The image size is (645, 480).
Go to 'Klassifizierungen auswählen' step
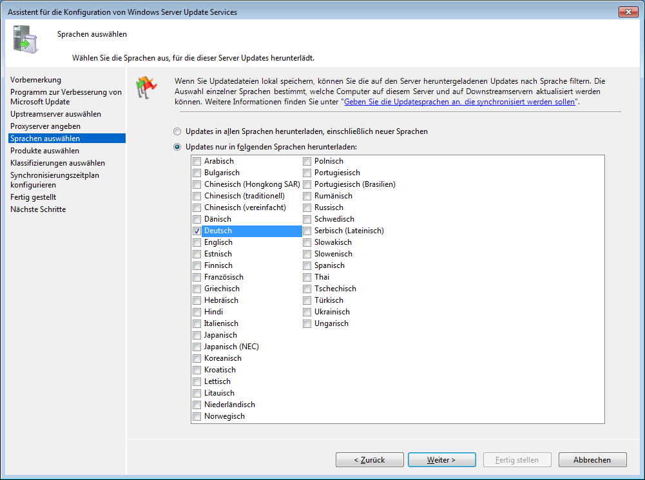57,163
